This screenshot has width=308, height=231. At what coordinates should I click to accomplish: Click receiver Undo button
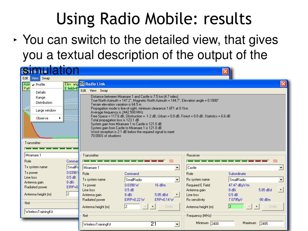(x=273, y=206)
